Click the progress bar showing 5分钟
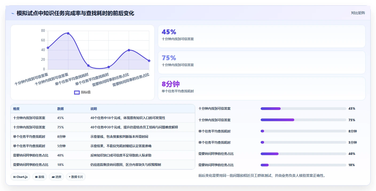The image size is (376, 191). [303, 142]
